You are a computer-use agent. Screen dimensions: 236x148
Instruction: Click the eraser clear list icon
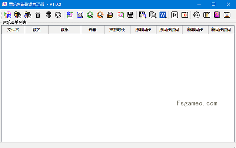coord(49,15)
